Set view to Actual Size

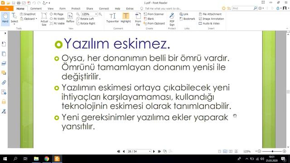[x=44, y=19]
